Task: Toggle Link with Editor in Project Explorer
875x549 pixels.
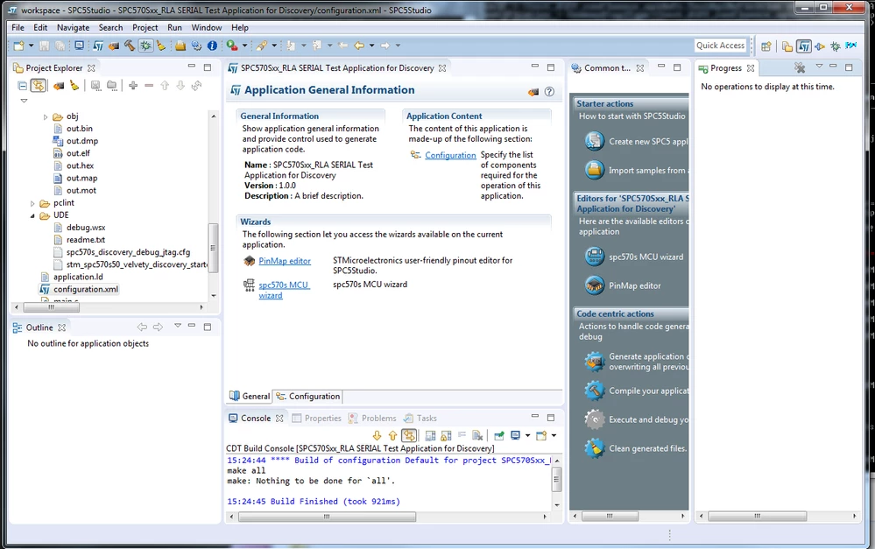Action: click(x=38, y=86)
